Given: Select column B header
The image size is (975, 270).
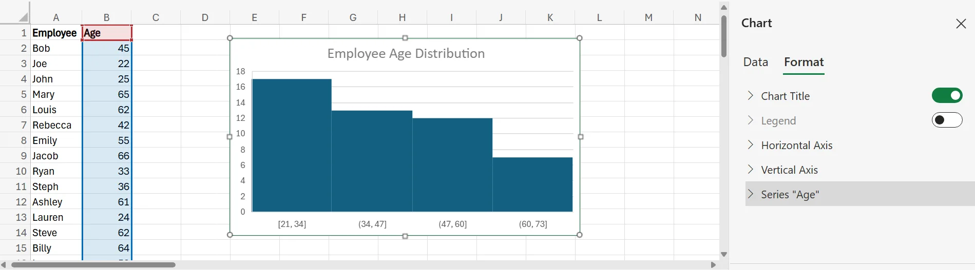Looking at the screenshot, I should 106,17.
